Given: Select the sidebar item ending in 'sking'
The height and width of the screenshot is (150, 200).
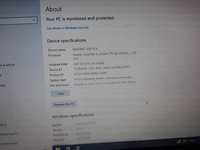Looking at the screenshot, I should (x=3, y=124).
